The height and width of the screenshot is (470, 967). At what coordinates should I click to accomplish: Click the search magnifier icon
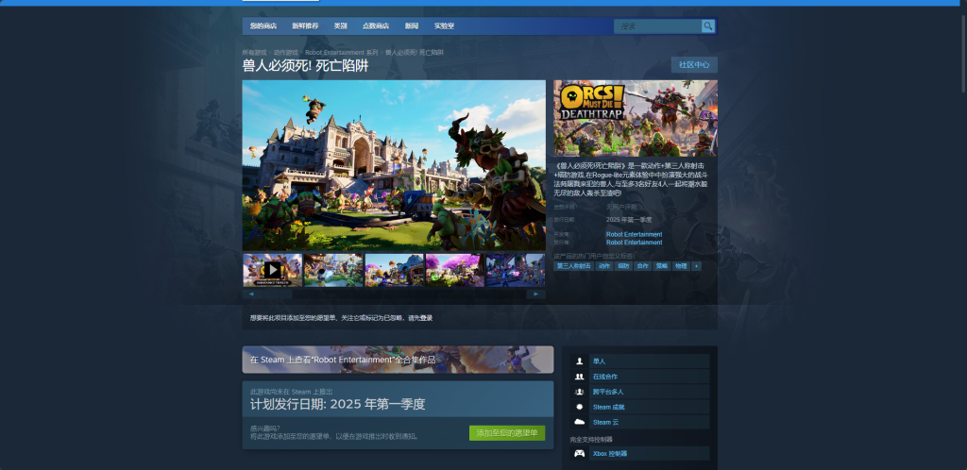tap(707, 25)
